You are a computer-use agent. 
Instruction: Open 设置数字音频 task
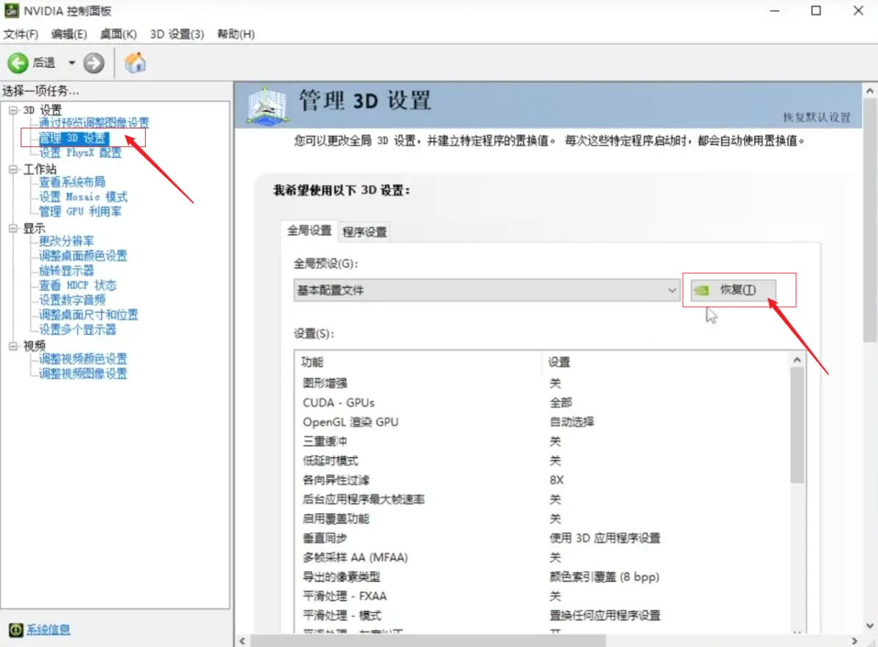(x=71, y=300)
